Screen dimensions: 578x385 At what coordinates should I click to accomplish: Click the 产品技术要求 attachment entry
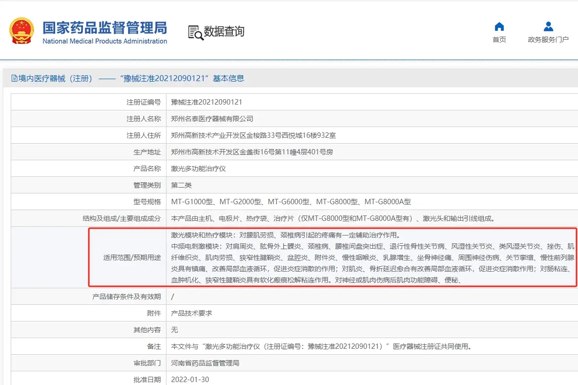click(x=191, y=313)
